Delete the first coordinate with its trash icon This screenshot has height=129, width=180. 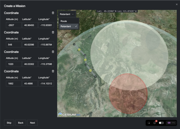point(53,13)
